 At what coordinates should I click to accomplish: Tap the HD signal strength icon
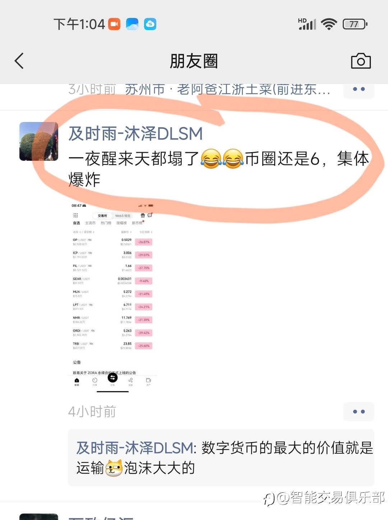[x=307, y=24]
